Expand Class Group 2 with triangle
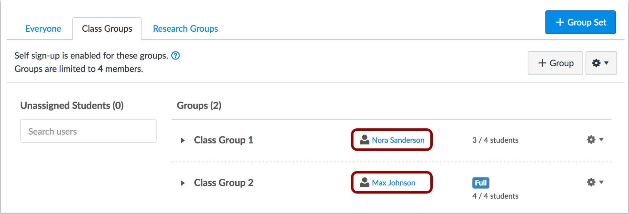 click(183, 183)
